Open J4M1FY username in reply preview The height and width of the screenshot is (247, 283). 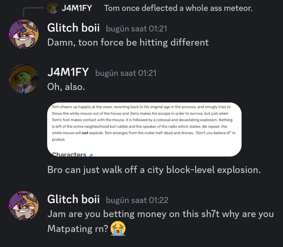pyautogui.click(x=77, y=8)
